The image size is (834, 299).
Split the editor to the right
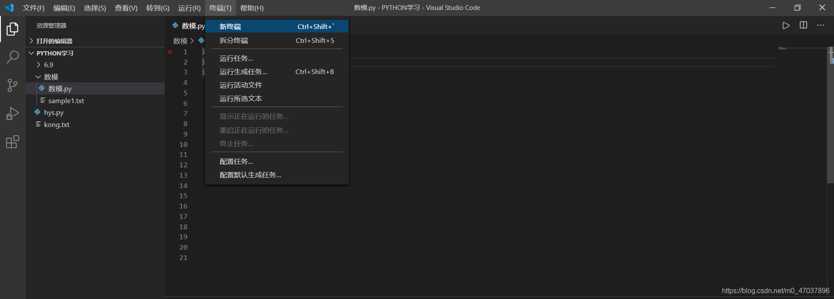[803, 25]
